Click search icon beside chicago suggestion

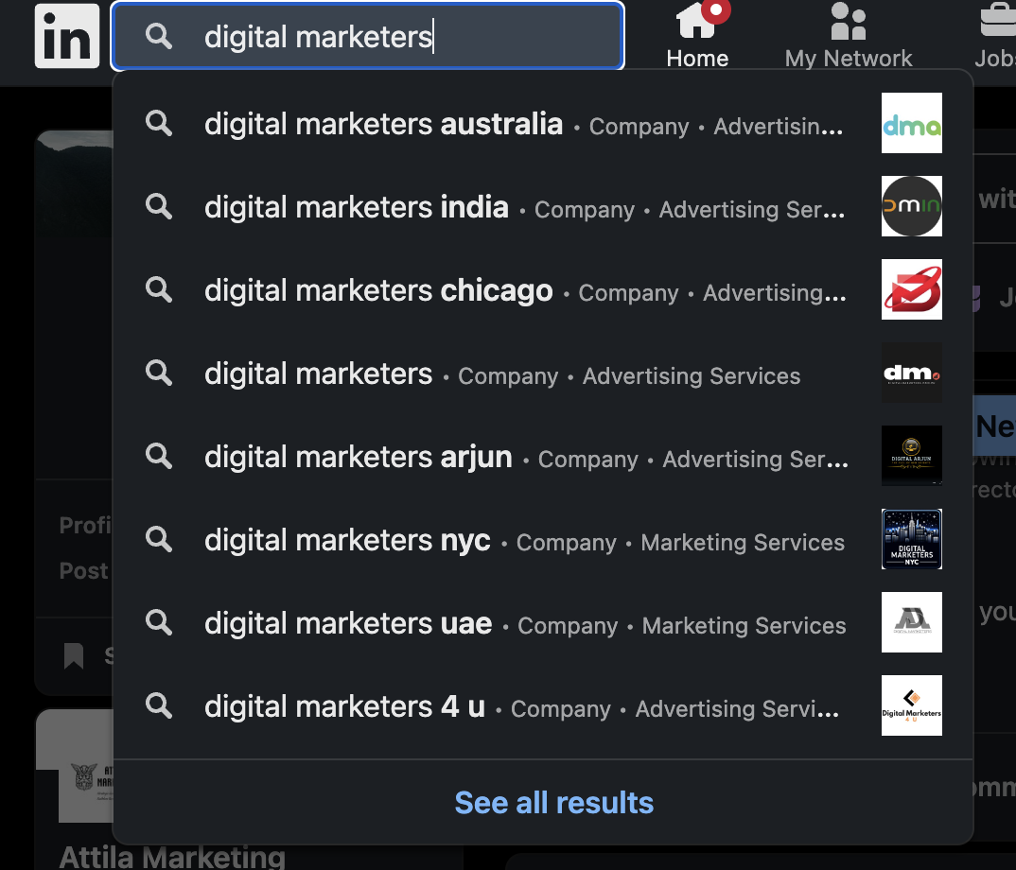(x=159, y=289)
